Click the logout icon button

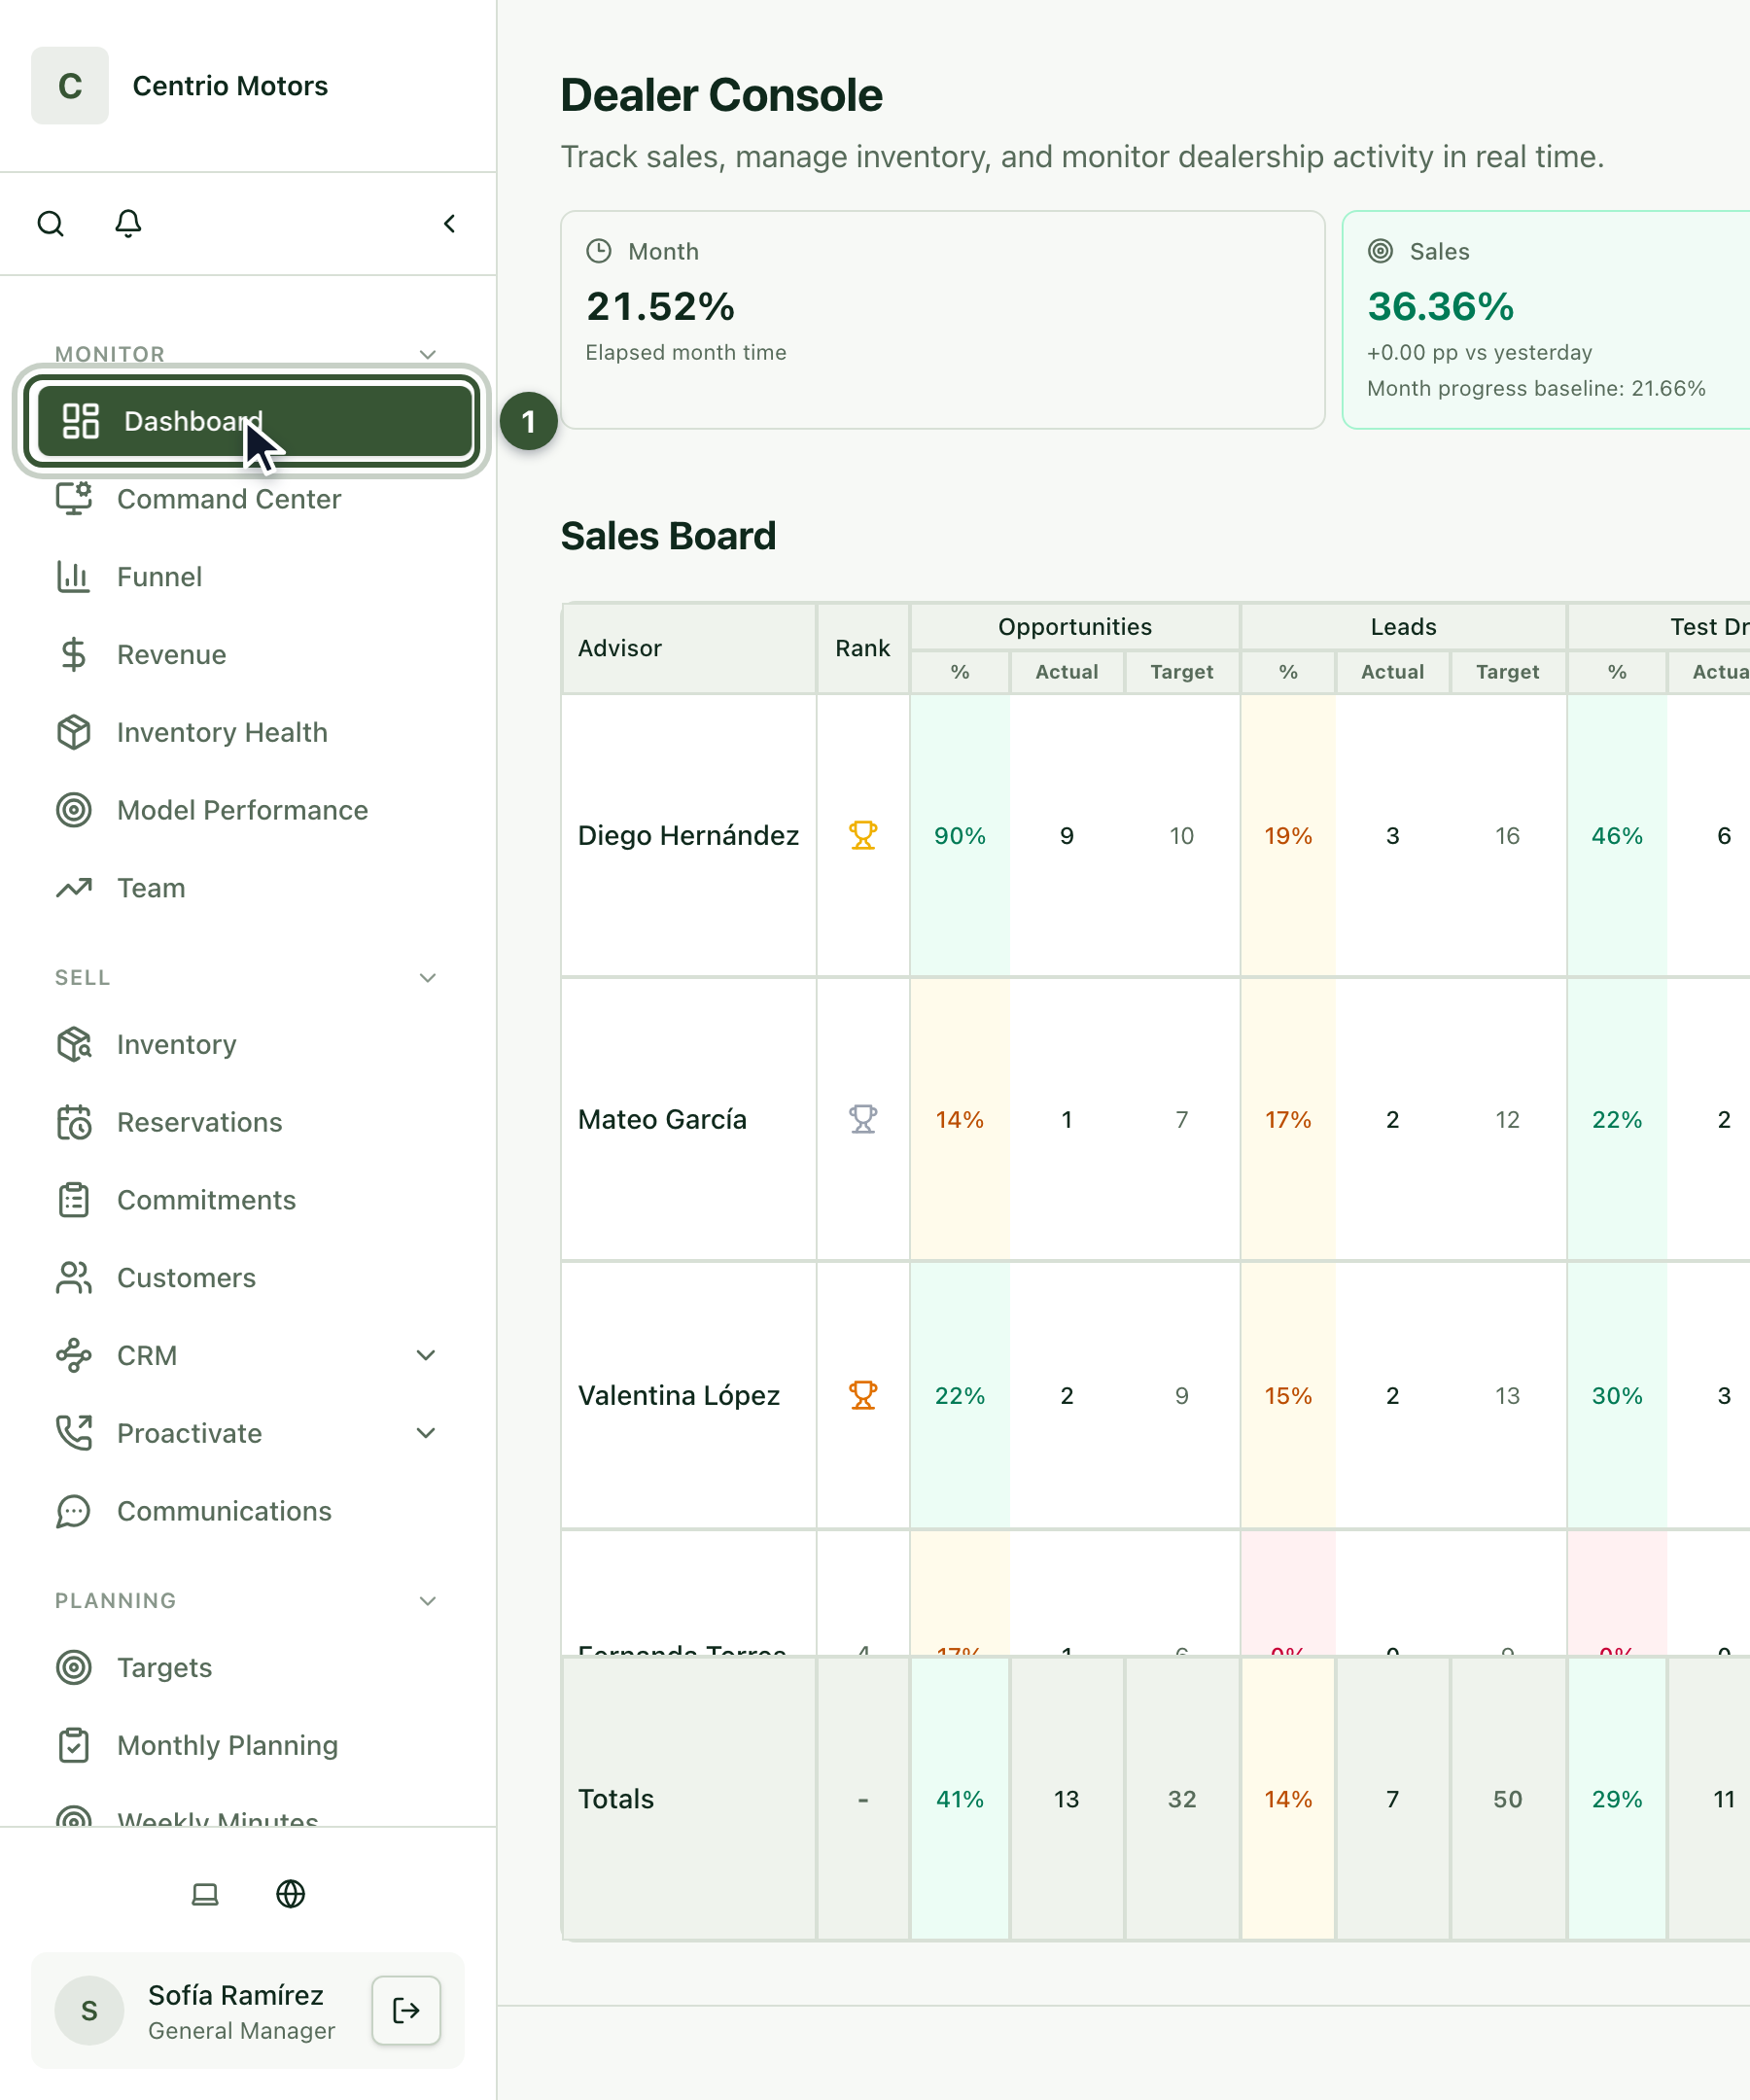click(406, 2010)
